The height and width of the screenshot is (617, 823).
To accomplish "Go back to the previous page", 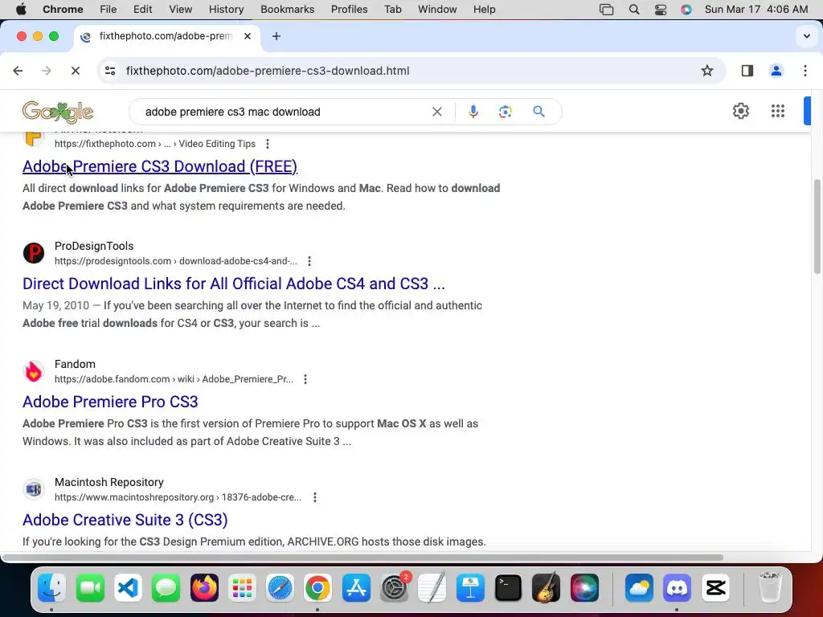I will (18, 71).
